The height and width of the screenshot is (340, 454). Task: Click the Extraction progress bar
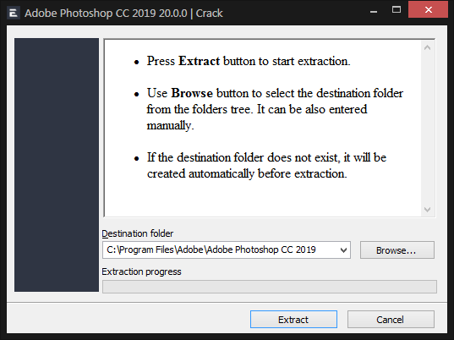270,287
